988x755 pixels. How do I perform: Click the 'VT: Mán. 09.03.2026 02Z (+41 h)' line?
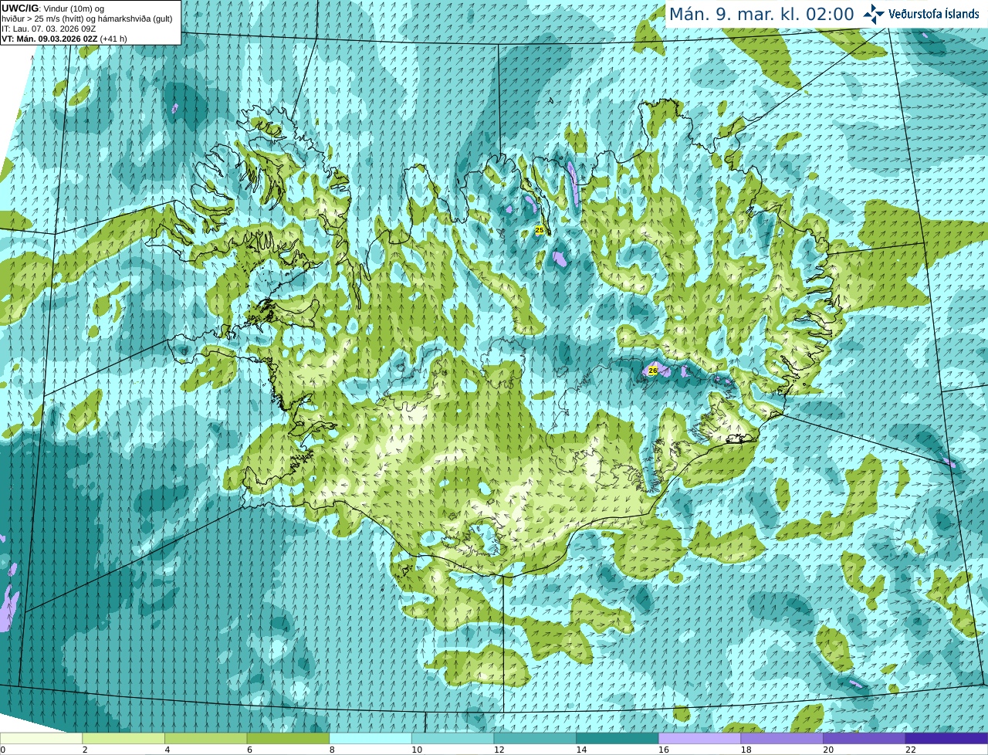65,39
